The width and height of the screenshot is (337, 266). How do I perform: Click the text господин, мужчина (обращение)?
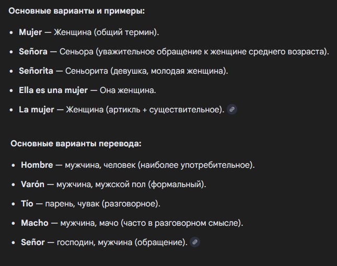click(x=122, y=242)
